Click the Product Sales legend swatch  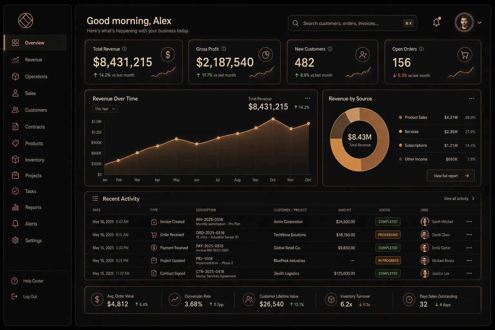401,117
